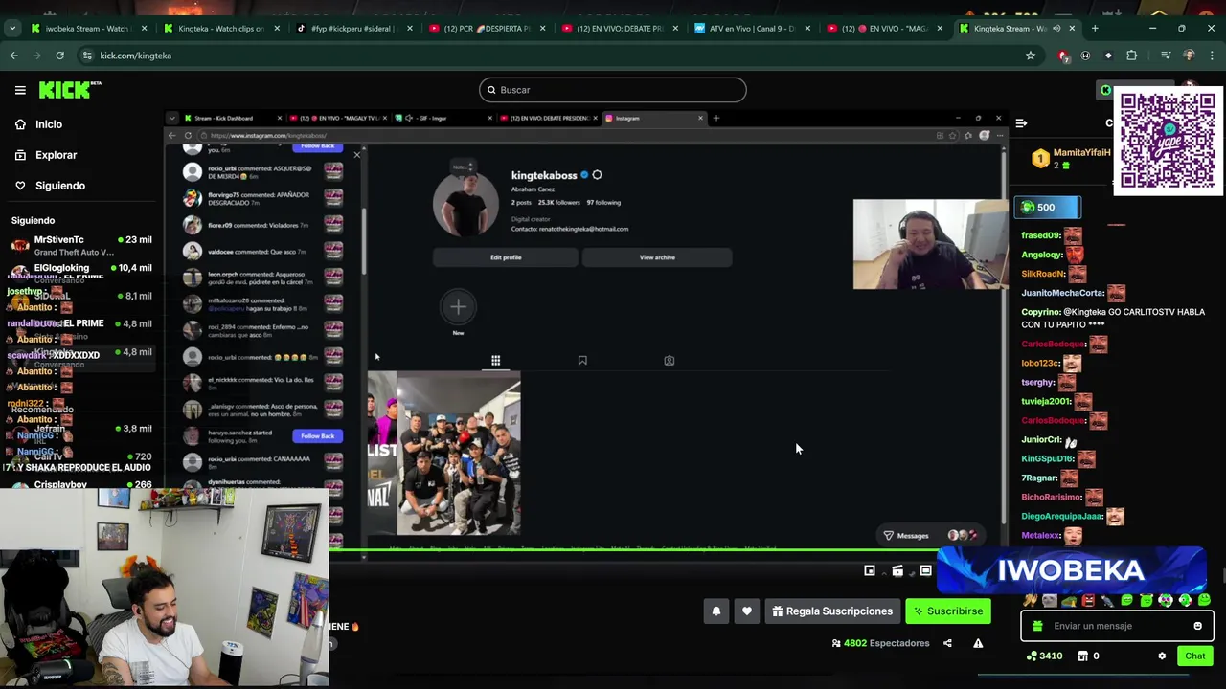Screen dimensions: 1226x689
Task: Focus the Enviar un mensaje chat input
Action: point(1116,626)
